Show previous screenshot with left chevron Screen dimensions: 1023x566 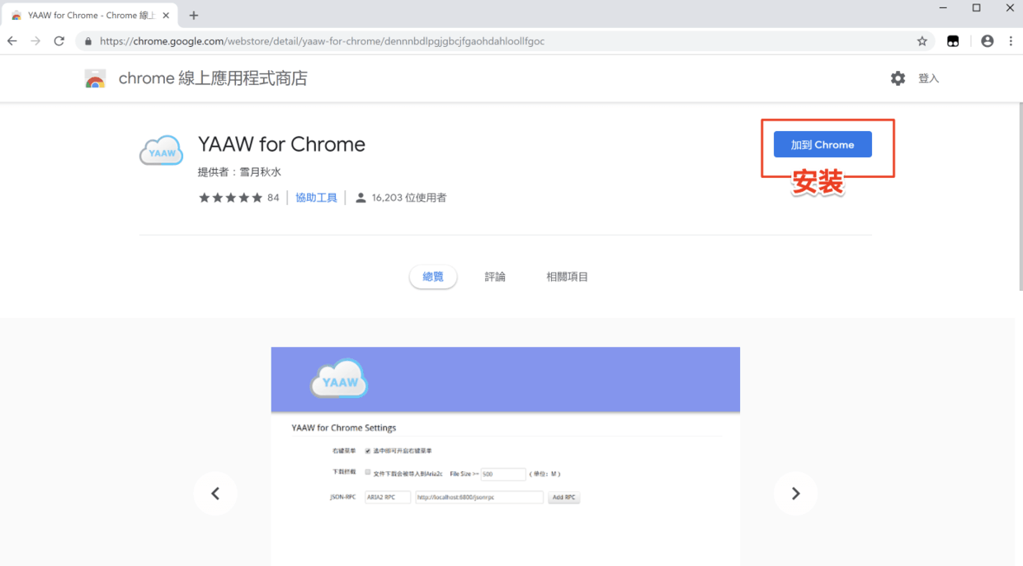point(215,493)
